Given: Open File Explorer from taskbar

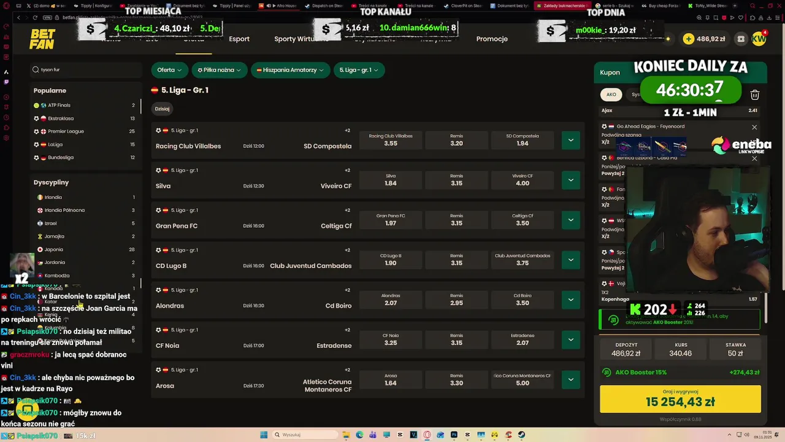Looking at the screenshot, I should pos(346,435).
